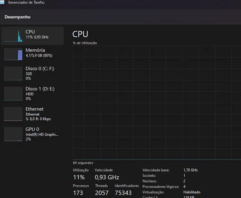The height and width of the screenshot is (198, 241).
Task: Click the Velocidade base value 1,70 GHz
Action: click(191, 170)
